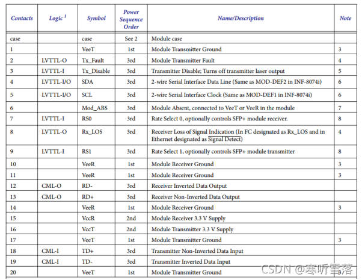Click 'Transmitter Disable; Turns off transmitter laser output'
Viewport: 362px width, 280px height.
click(218, 71)
